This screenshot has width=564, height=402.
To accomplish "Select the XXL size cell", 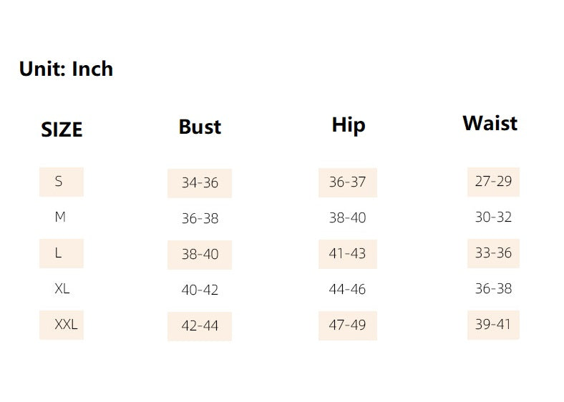I will coord(62,325).
